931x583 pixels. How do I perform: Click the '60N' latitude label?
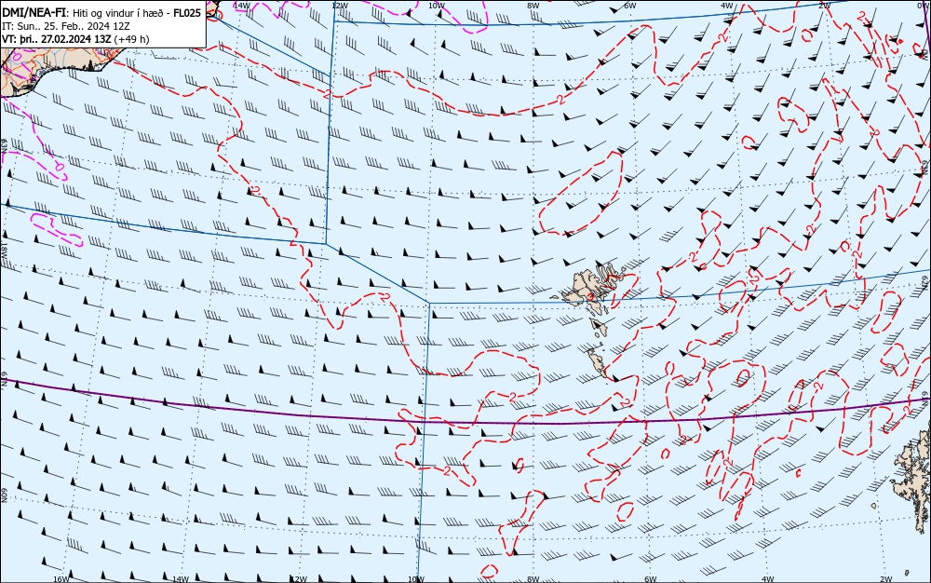point(4,495)
